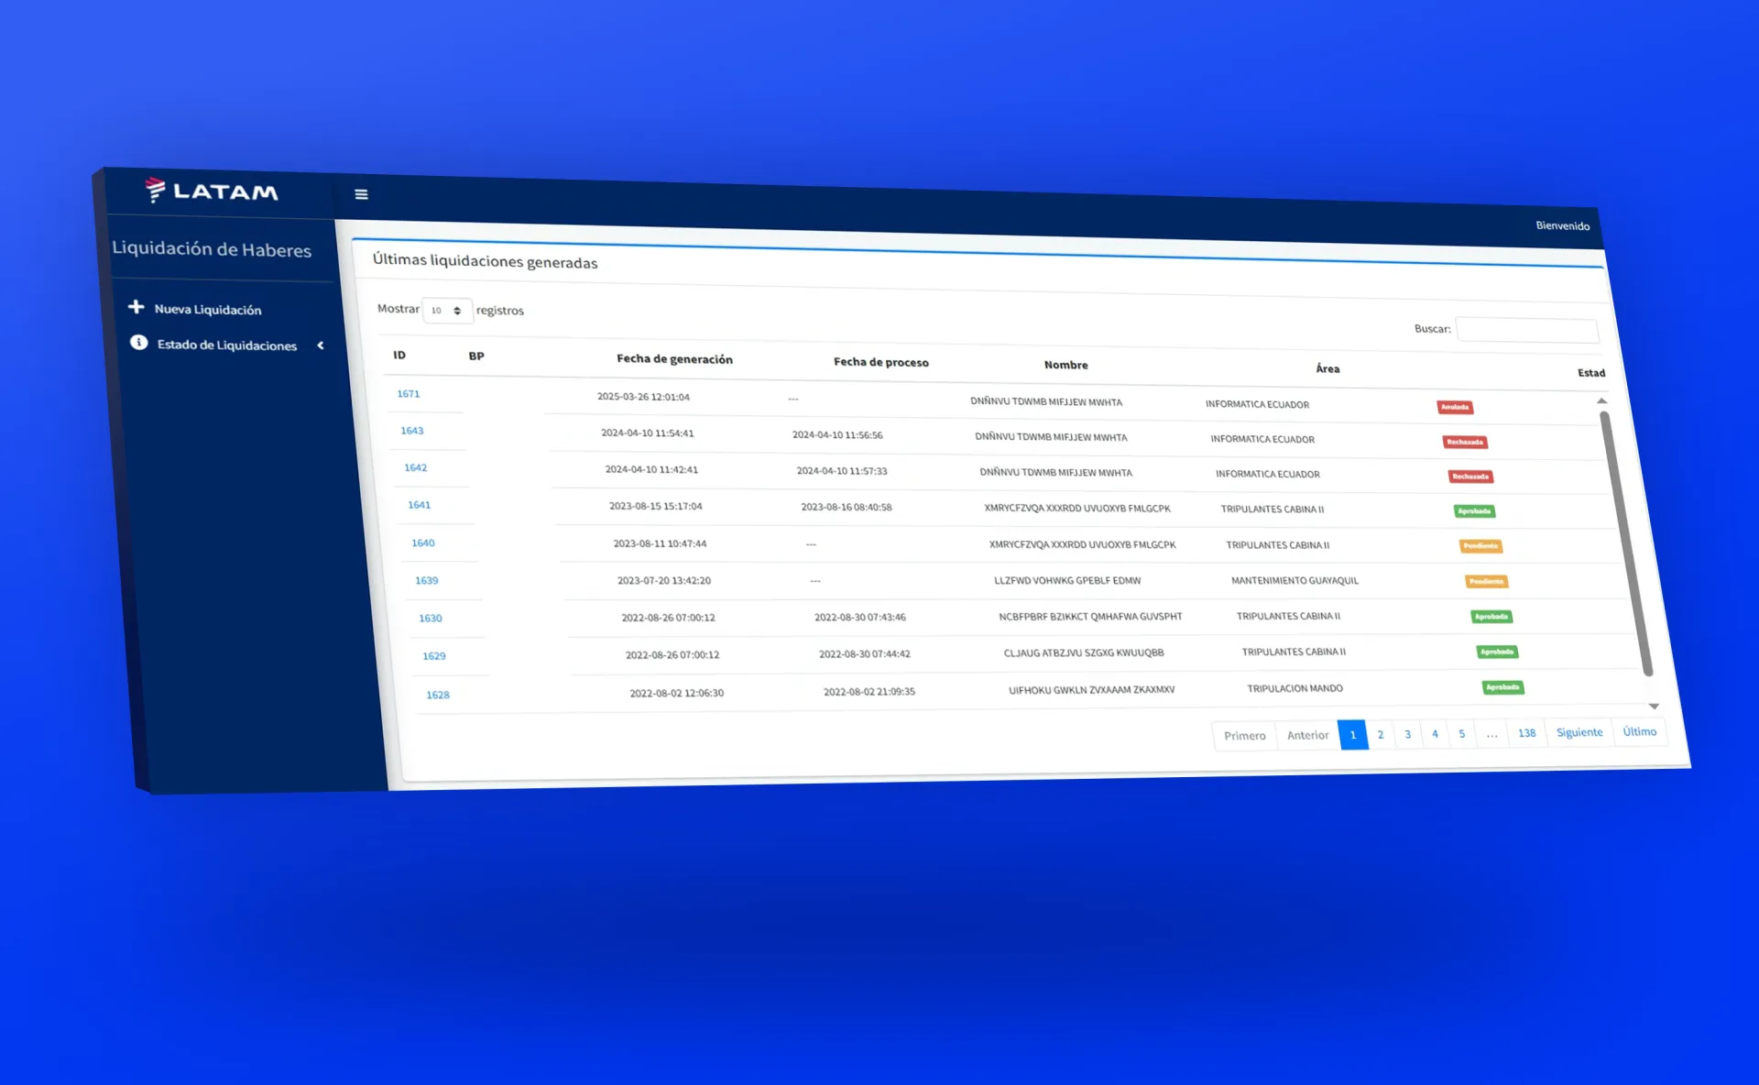Click the scroll down arrow in table
1759x1085 pixels.
click(1654, 707)
